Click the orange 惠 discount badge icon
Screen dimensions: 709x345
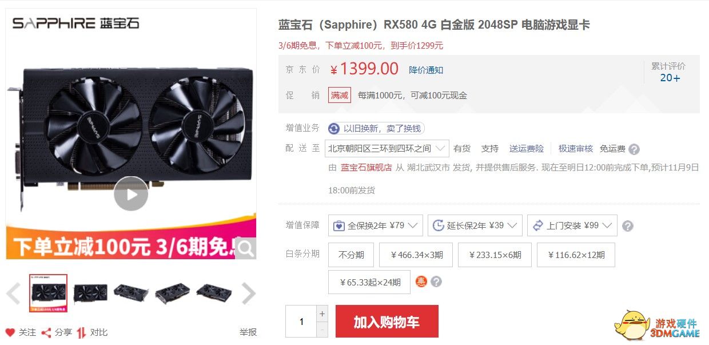click(421, 281)
